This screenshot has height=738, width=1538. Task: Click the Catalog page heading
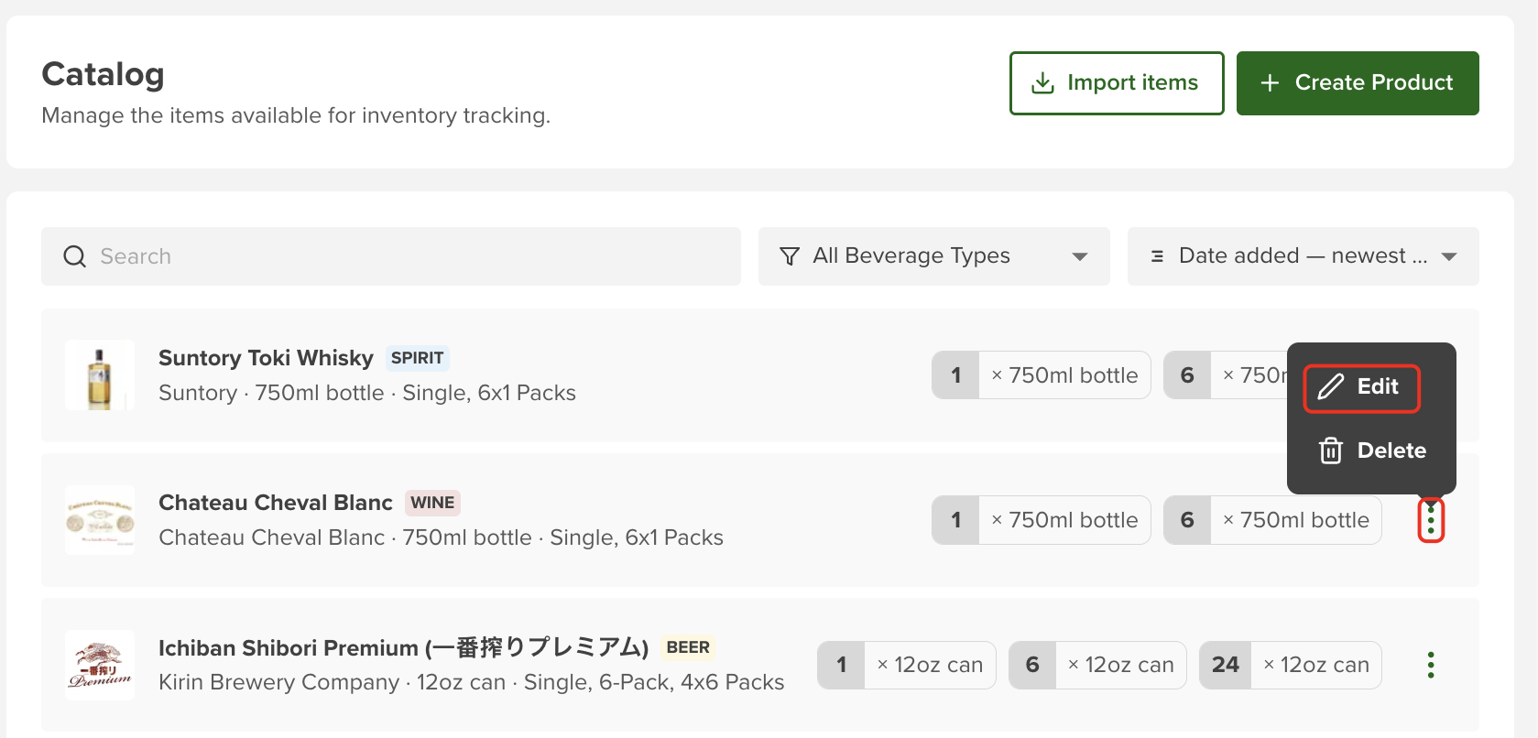point(104,74)
